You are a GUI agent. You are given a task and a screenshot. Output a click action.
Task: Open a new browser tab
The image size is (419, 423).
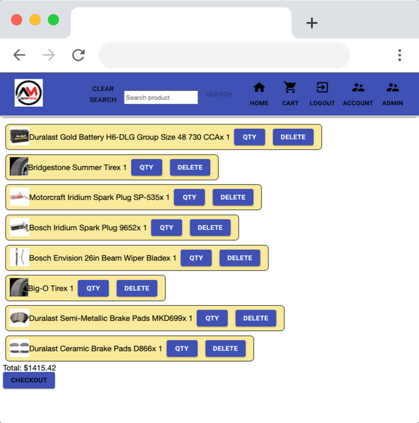(x=312, y=23)
